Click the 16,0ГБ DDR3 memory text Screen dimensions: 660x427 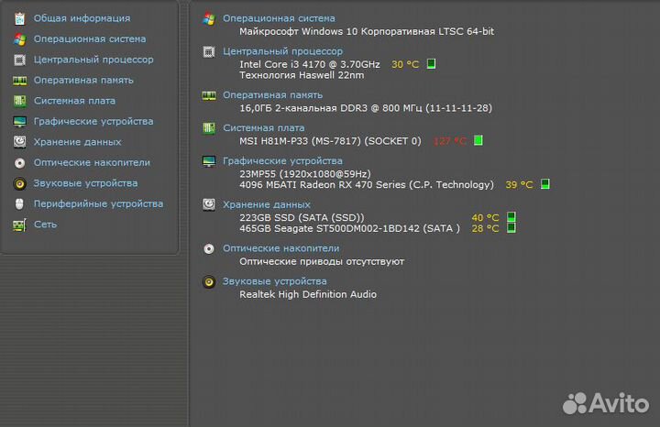coord(366,108)
